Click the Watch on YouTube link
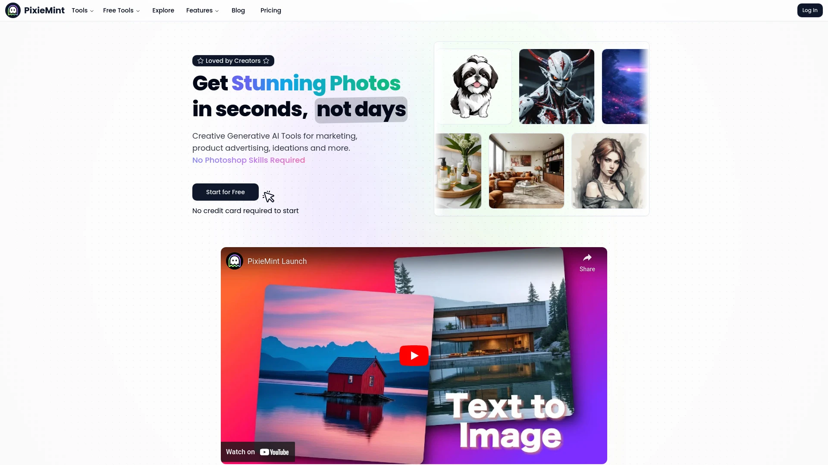 (x=257, y=451)
